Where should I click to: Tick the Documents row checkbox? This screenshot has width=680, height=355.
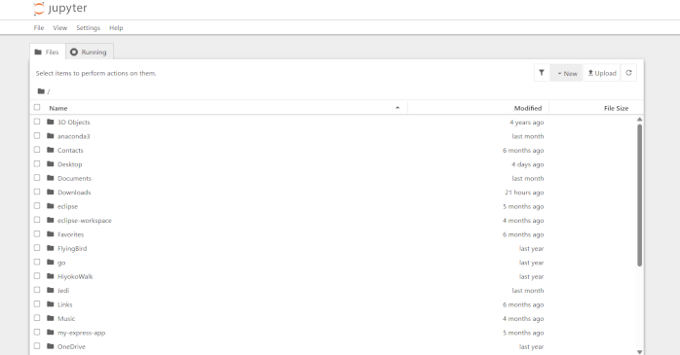click(37, 178)
